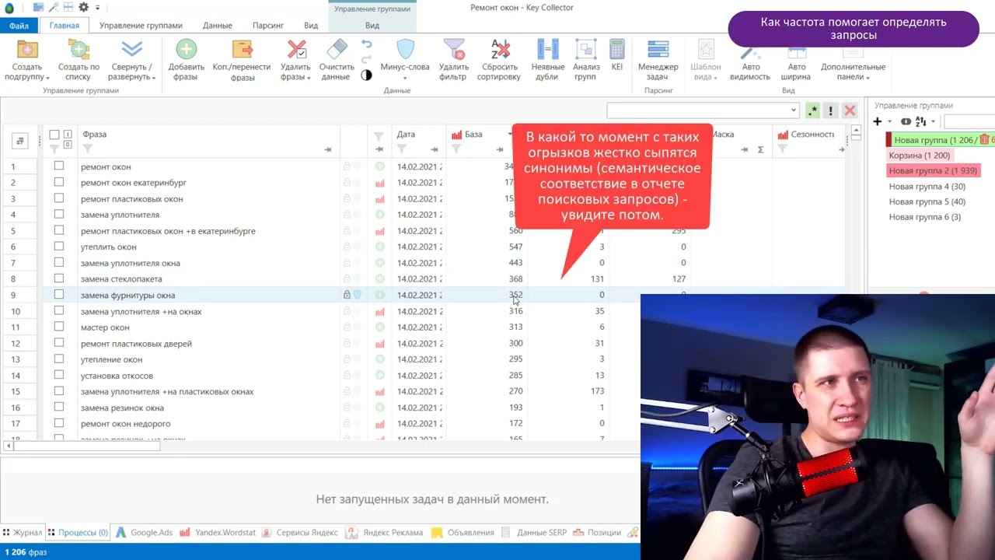Click the undo arrow in ribbon

pos(366,44)
